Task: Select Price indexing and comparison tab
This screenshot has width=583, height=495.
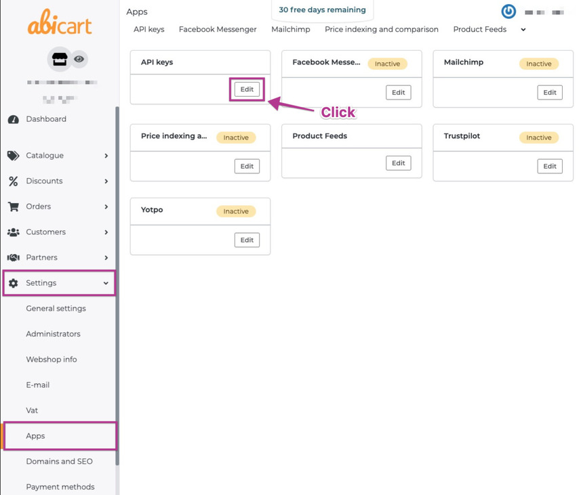Action: [381, 30]
